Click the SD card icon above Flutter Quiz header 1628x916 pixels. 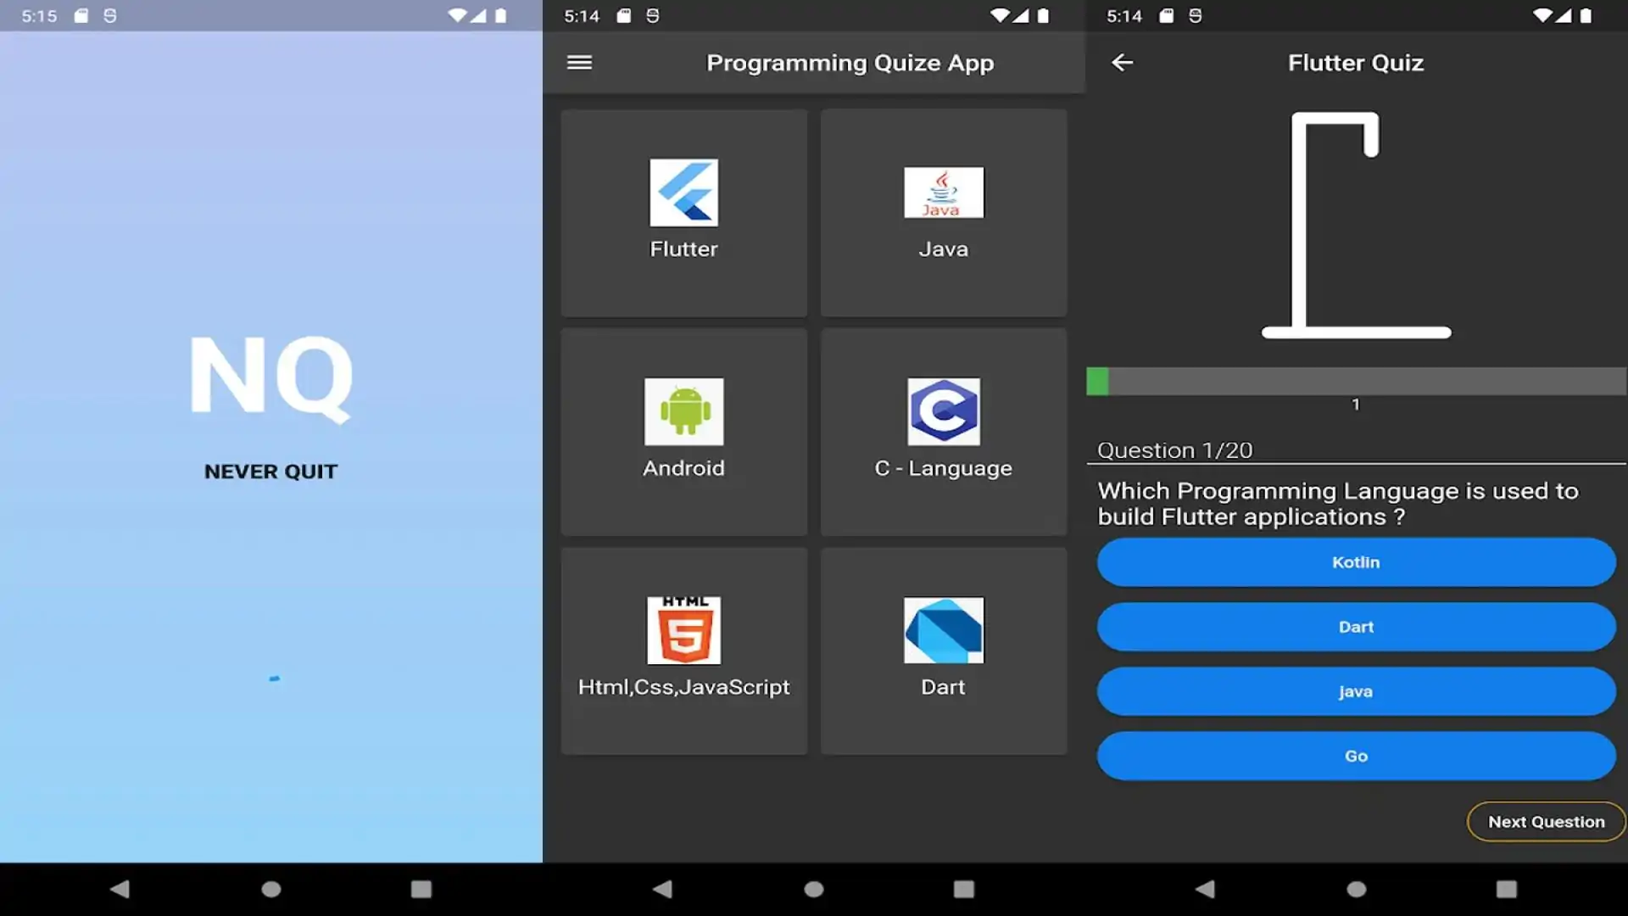pyautogui.click(x=1167, y=15)
